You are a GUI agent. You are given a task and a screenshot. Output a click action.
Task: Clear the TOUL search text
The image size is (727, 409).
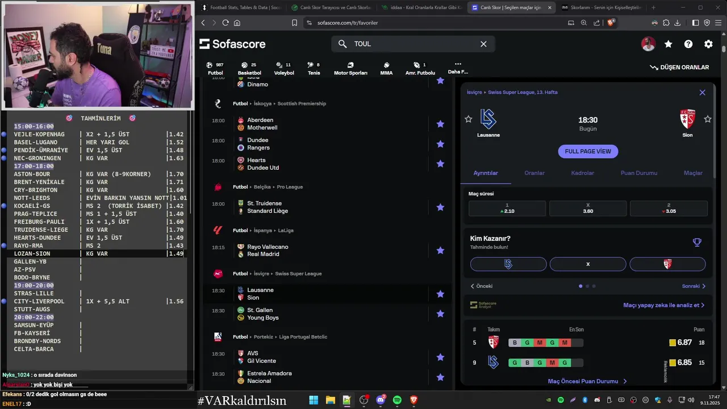pos(483,44)
